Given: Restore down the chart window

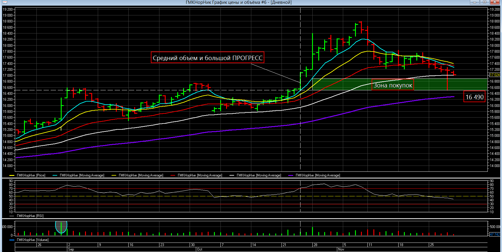Looking at the screenshot, I should coord(485,2).
